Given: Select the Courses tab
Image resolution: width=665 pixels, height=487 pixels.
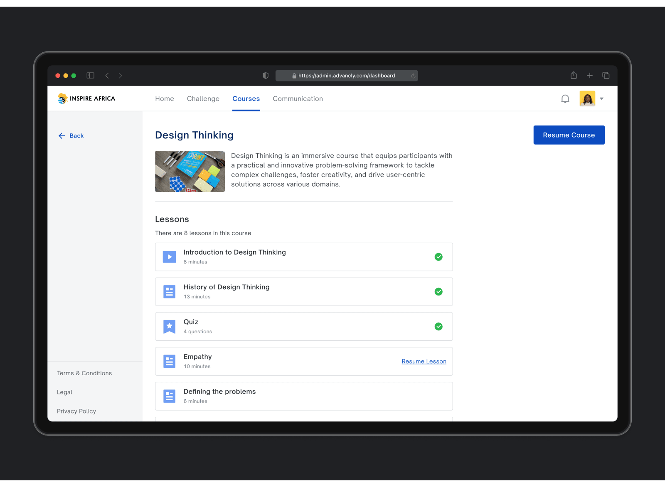Looking at the screenshot, I should click(246, 99).
